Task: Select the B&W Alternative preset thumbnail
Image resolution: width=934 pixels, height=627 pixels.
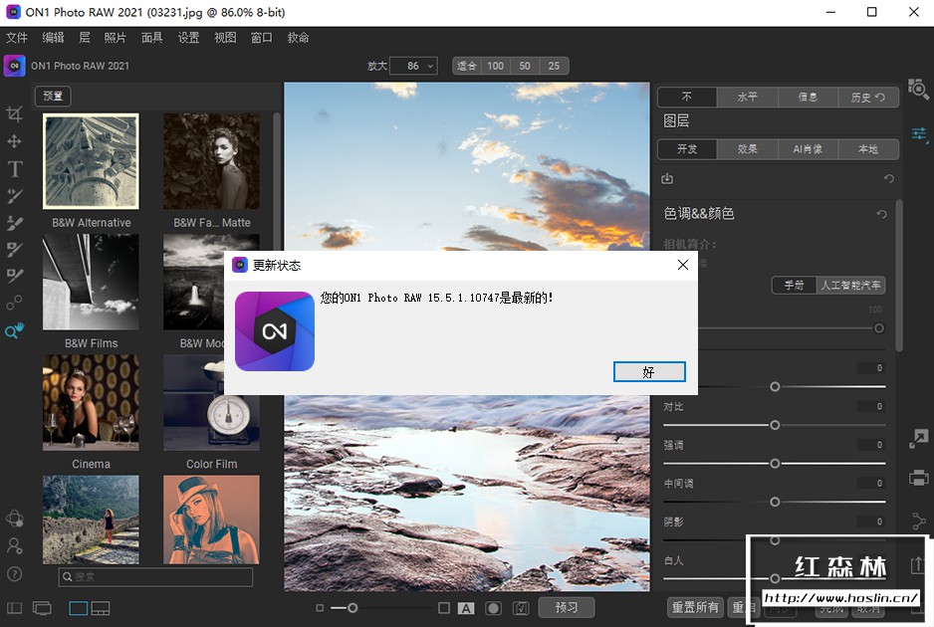Action: [91, 161]
